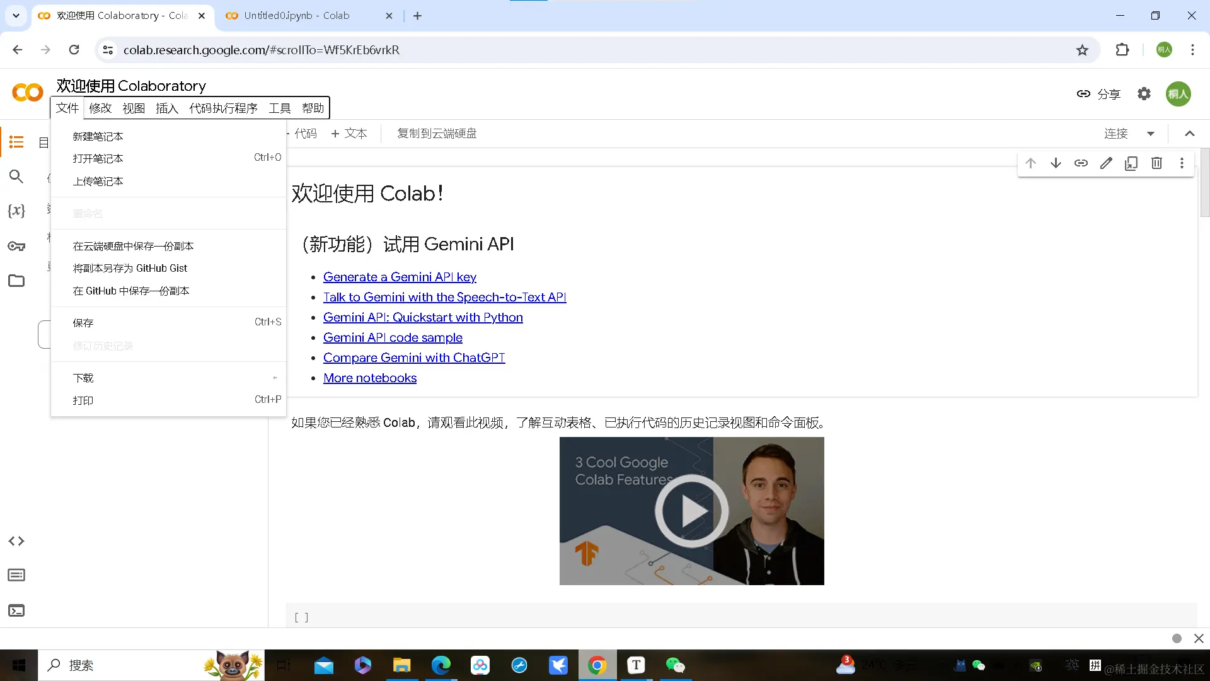1210x681 pixels.
Task: Click 复制到云端硬盘 button
Action: coord(436,133)
